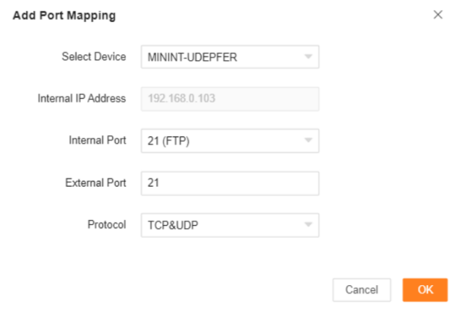
Task: Expand the Protocol dropdown arrow
Action: [308, 225]
